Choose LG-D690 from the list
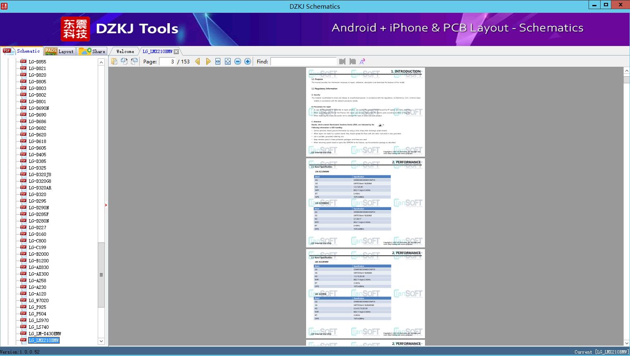The height and width of the screenshot is (356, 630). [37, 115]
